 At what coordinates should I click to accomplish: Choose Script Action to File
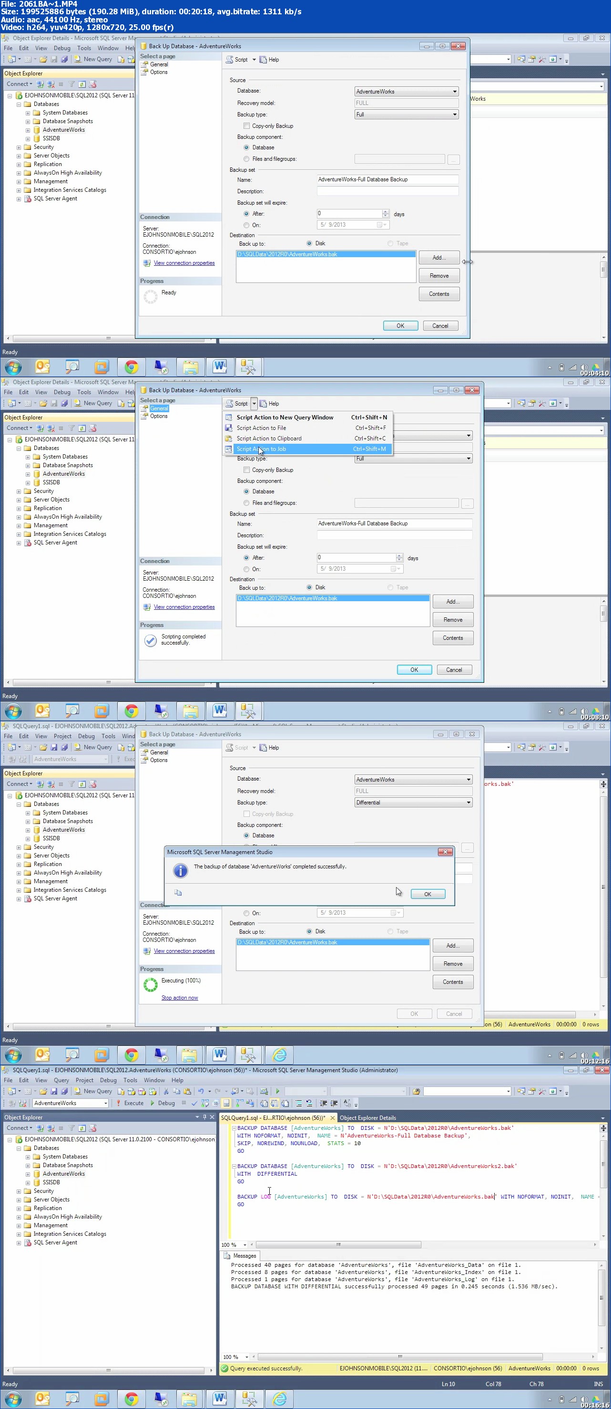tap(307, 428)
